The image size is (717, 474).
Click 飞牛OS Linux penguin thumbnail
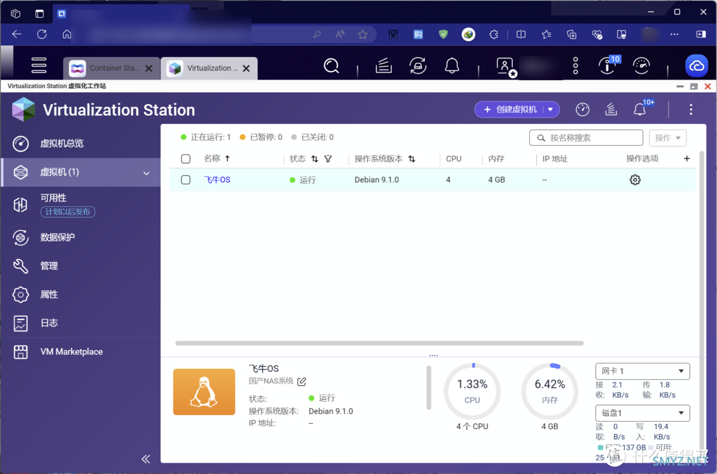coord(204,392)
